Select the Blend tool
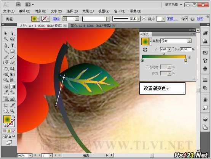Image resolution: width=211 pixels, height=159 pixels. coord(13,92)
